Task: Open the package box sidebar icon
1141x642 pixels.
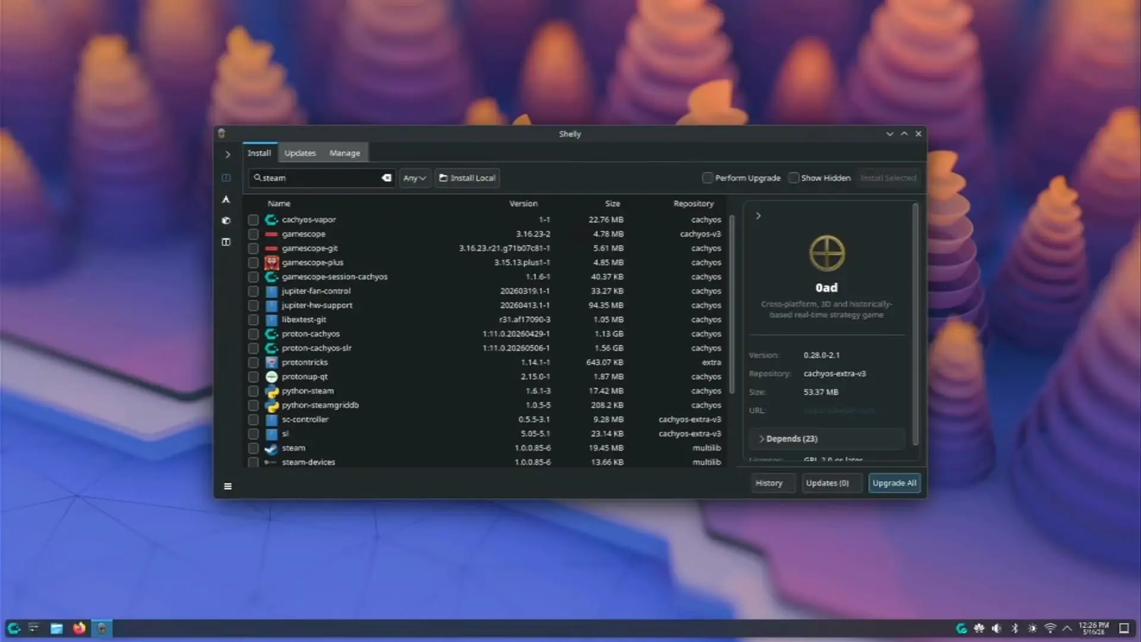Action: (x=226, y=221)
